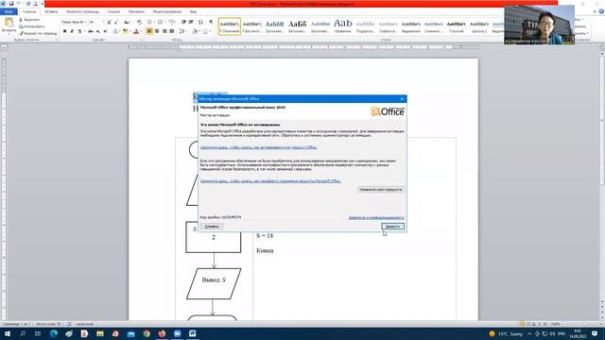Screen dimensions: 605x340
Task: Apply text highlight color
Action: (126, 31)
